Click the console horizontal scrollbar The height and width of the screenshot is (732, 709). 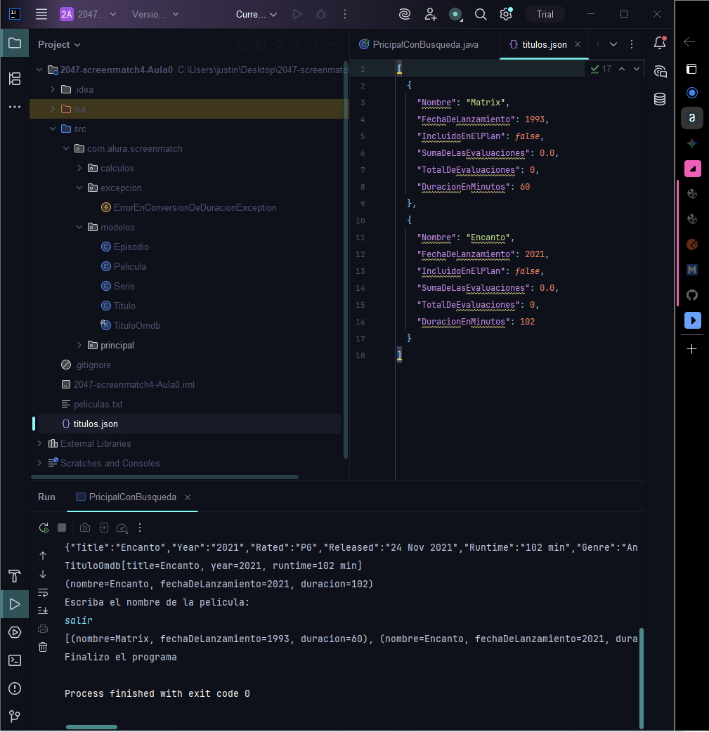91,727
